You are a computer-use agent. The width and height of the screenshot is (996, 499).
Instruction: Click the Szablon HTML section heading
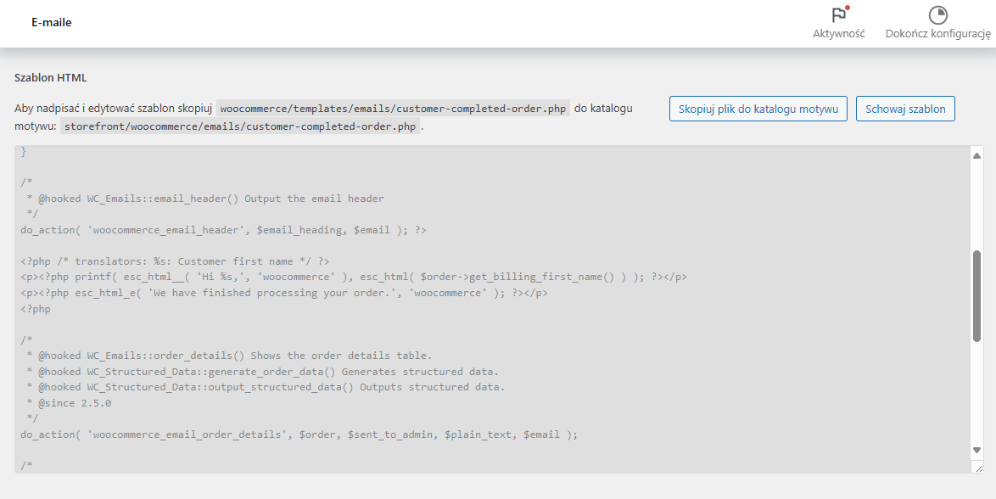click(x=51, y=78)
